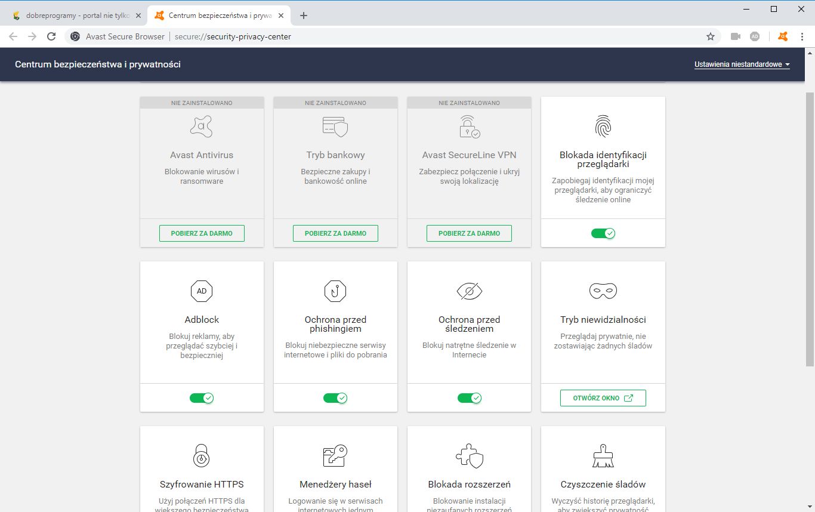Click the Avast SecureLine VPN lock icon
The image size is (815, 512).
(x=469, y=127)
